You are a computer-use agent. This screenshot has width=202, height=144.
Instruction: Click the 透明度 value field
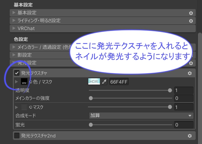point(183,90)
